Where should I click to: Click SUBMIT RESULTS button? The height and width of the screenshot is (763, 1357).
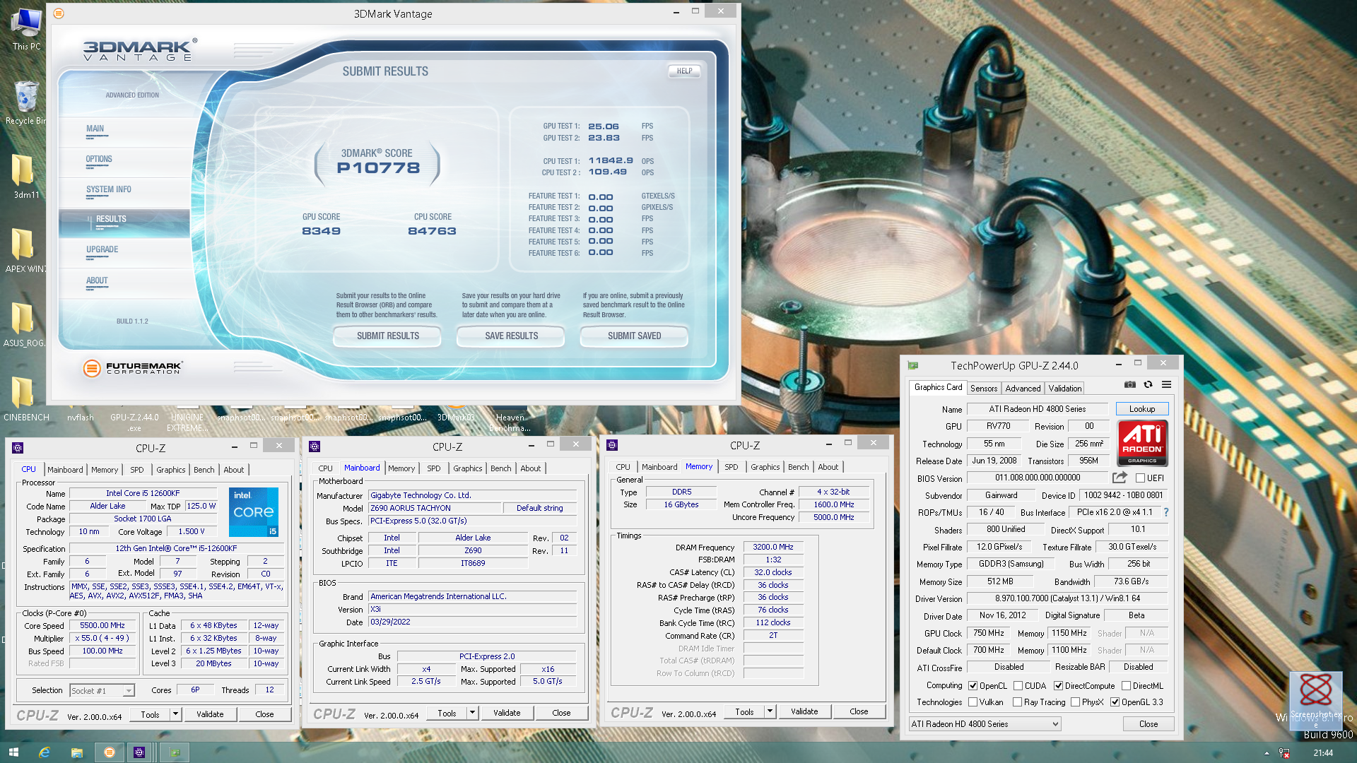[x=387, y=336]
